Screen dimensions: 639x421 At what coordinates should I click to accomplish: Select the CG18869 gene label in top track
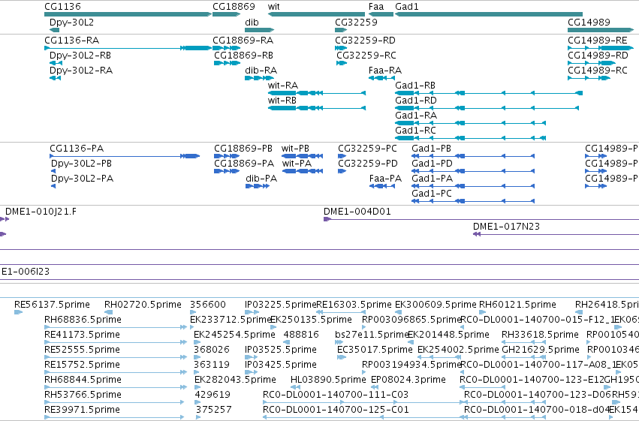point(234,7)
